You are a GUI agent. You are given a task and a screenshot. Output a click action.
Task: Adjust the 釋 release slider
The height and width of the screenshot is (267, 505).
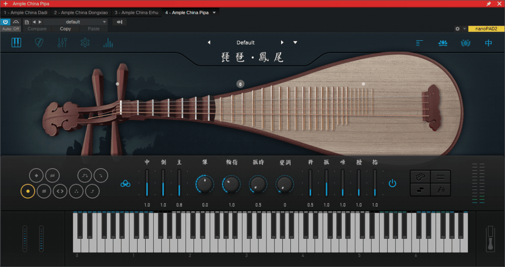click(310, 183)
